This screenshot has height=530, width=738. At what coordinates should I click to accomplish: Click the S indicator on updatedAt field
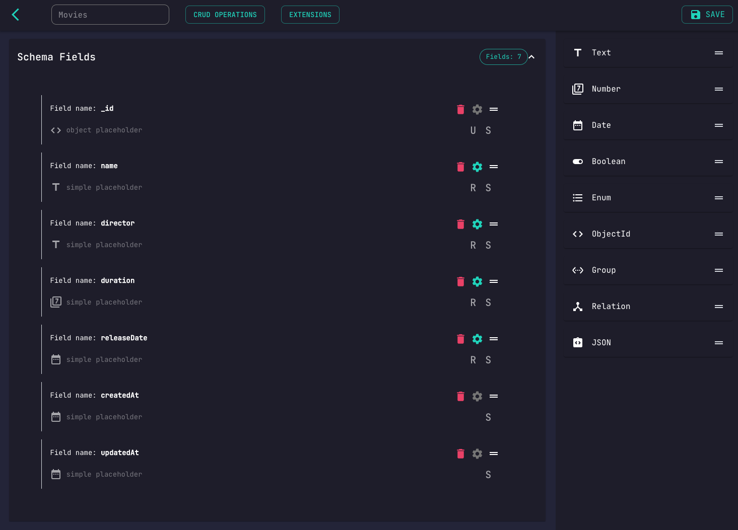(x=488, y=475)
